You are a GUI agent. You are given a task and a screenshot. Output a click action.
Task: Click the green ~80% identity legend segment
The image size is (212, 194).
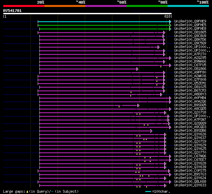click(147, 6)
